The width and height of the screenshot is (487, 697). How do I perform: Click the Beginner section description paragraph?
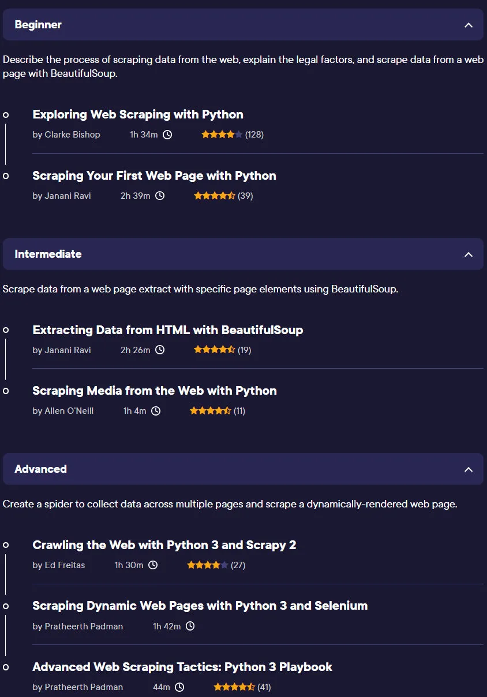click(243, 67)
